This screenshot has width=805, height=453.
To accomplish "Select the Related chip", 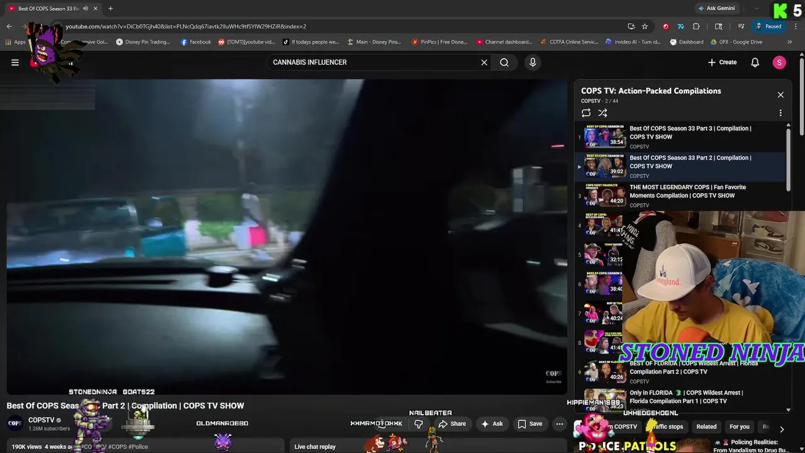I will (x=706, y=427).
